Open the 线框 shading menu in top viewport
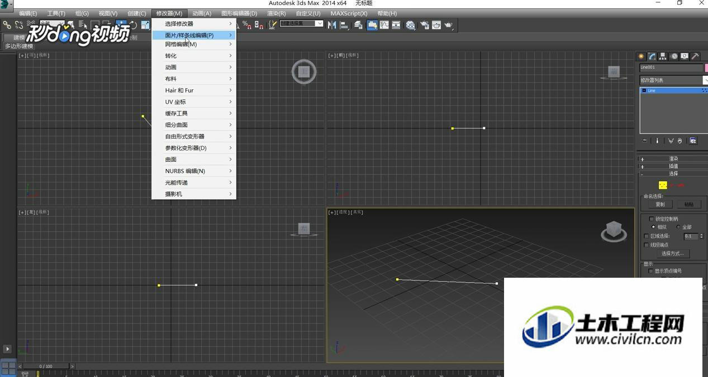 pos(43,55)
